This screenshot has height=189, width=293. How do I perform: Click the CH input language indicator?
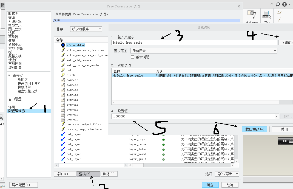[x=285, y=141]
